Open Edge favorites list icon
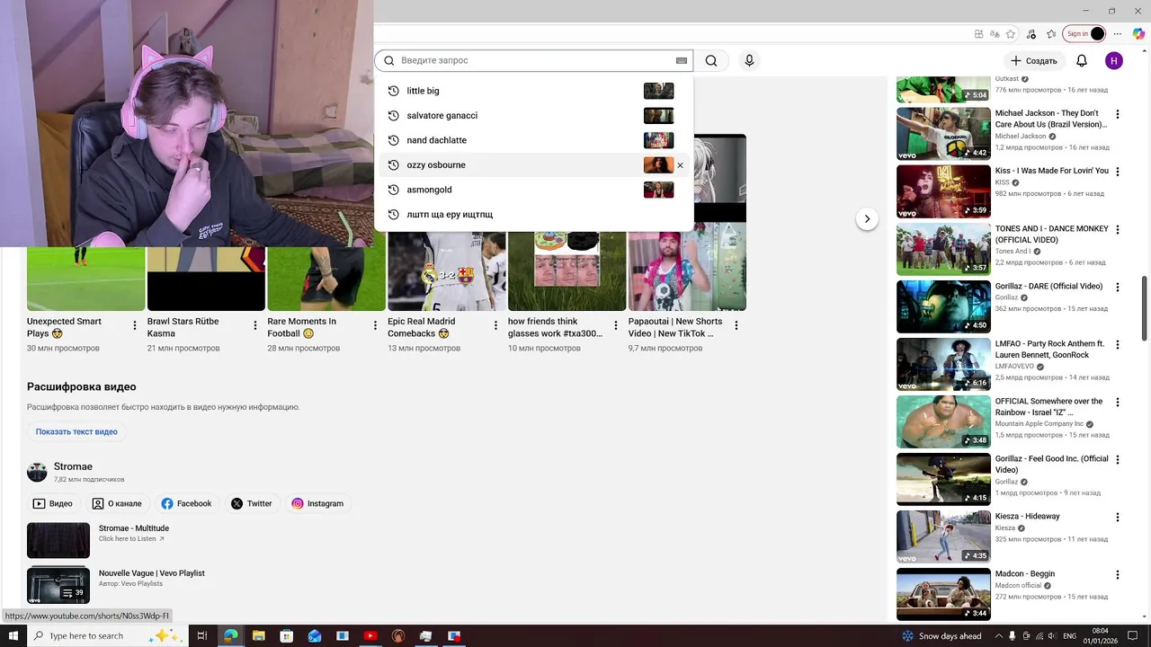Screen dimensions: 1151x647 (x=1050, y=34)
